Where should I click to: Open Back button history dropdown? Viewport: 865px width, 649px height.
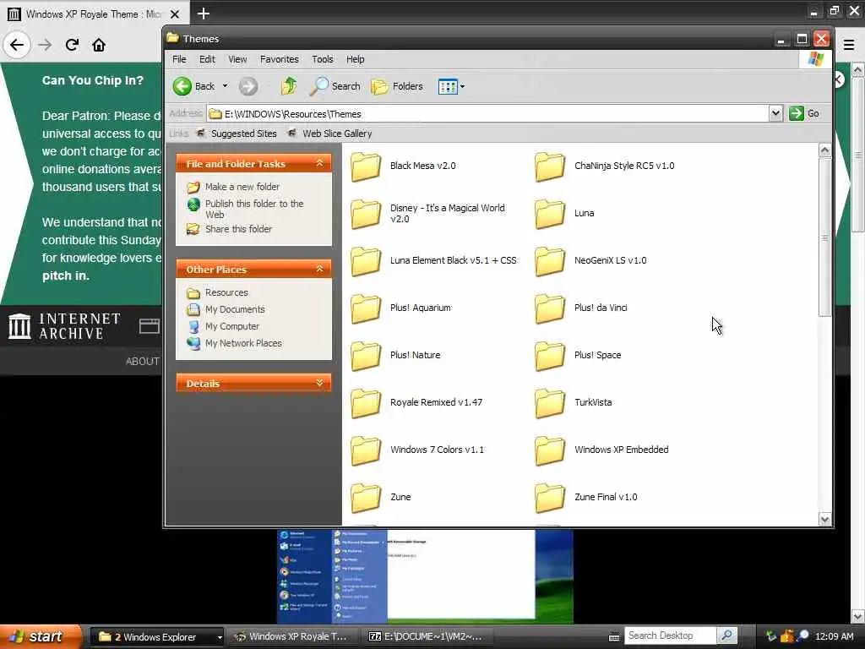pyautogui.click(x=225, y=86)
